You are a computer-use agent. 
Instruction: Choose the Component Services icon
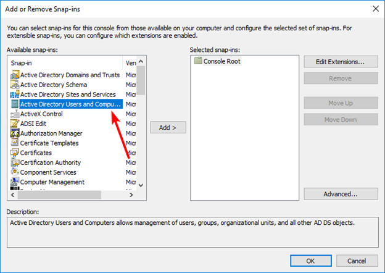15,172
